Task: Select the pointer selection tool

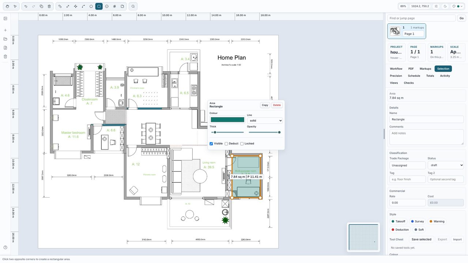Action: pyautogui.click(x=15, y=6)
